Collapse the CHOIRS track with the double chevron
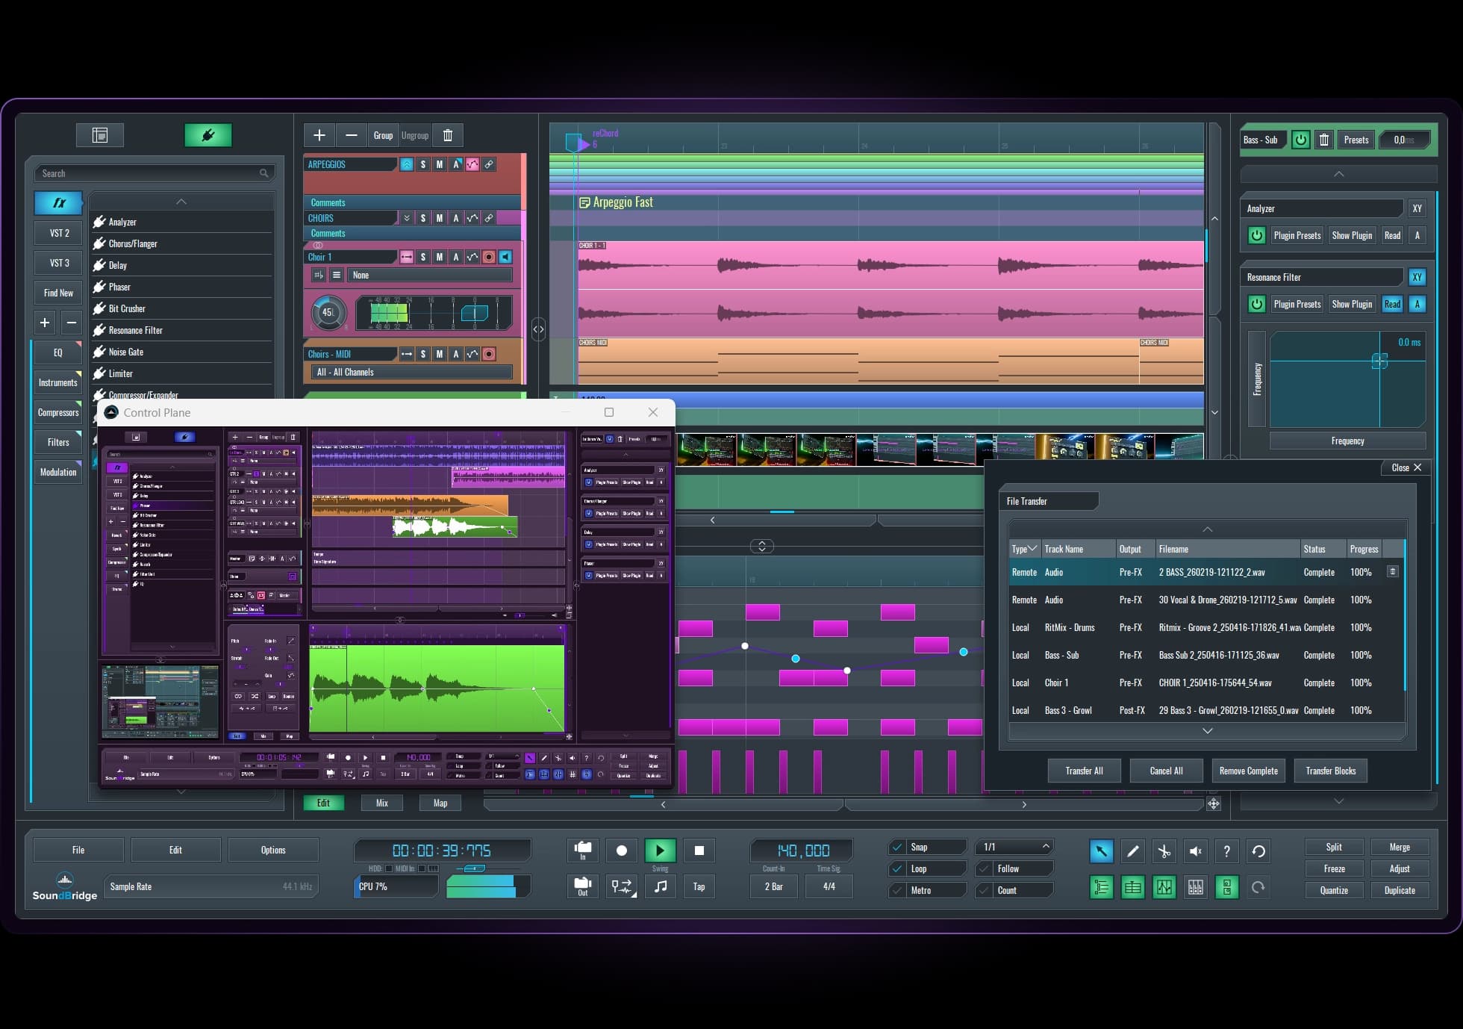Image resolution: width=1463 pixels, height=1029 pixels. coord(407,217)
